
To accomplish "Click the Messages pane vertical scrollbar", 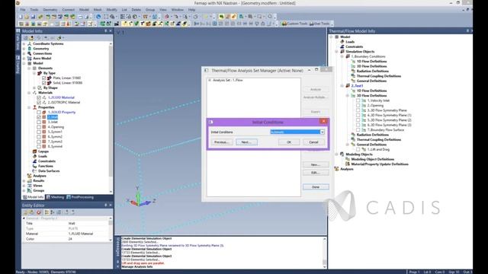I will click(x=325, y=253).
